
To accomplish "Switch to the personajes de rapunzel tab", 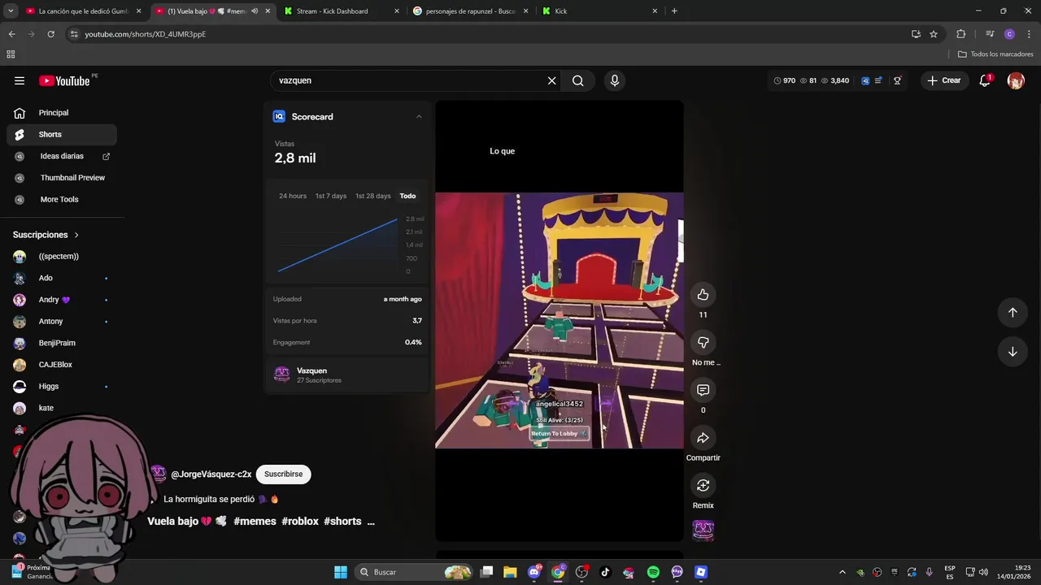I will [469, 11].
